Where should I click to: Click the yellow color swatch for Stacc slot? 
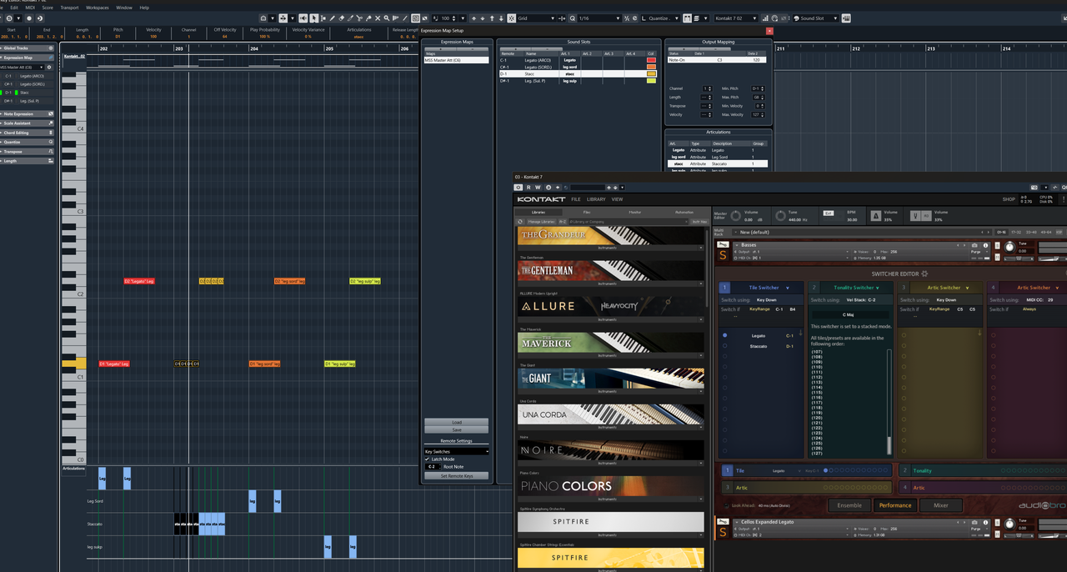pyautogui.click(x=651, y=74)
